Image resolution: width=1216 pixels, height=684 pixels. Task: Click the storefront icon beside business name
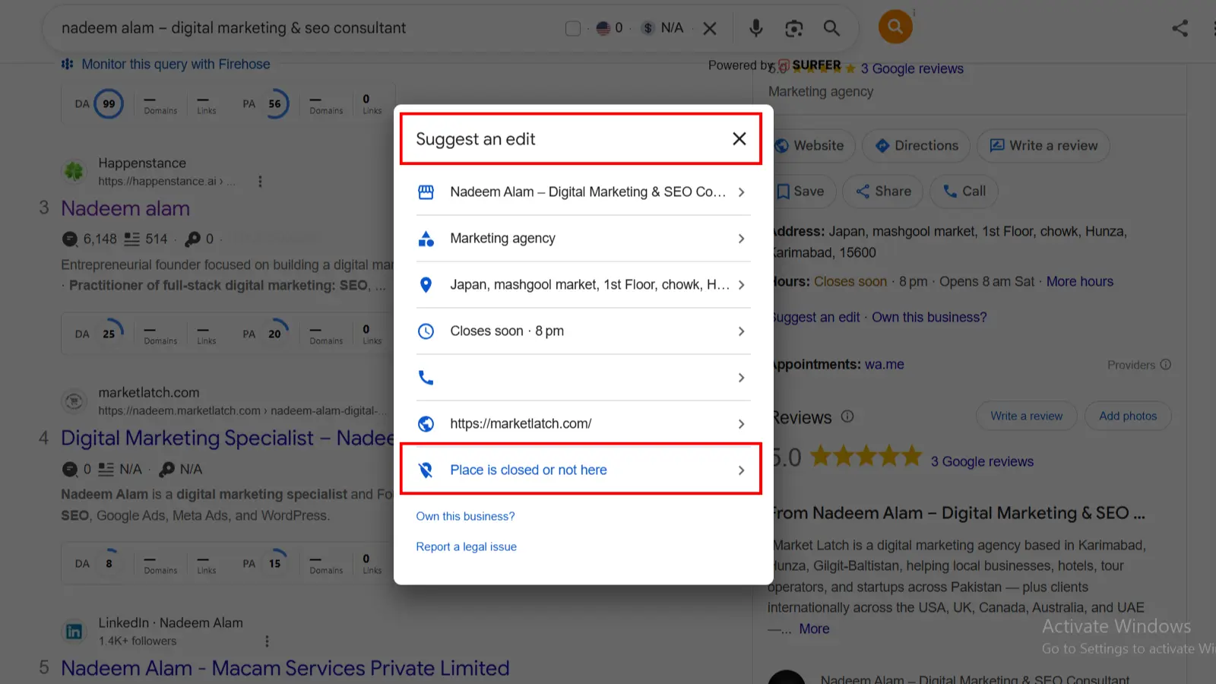pyautogui.click(x=426, y=192)
